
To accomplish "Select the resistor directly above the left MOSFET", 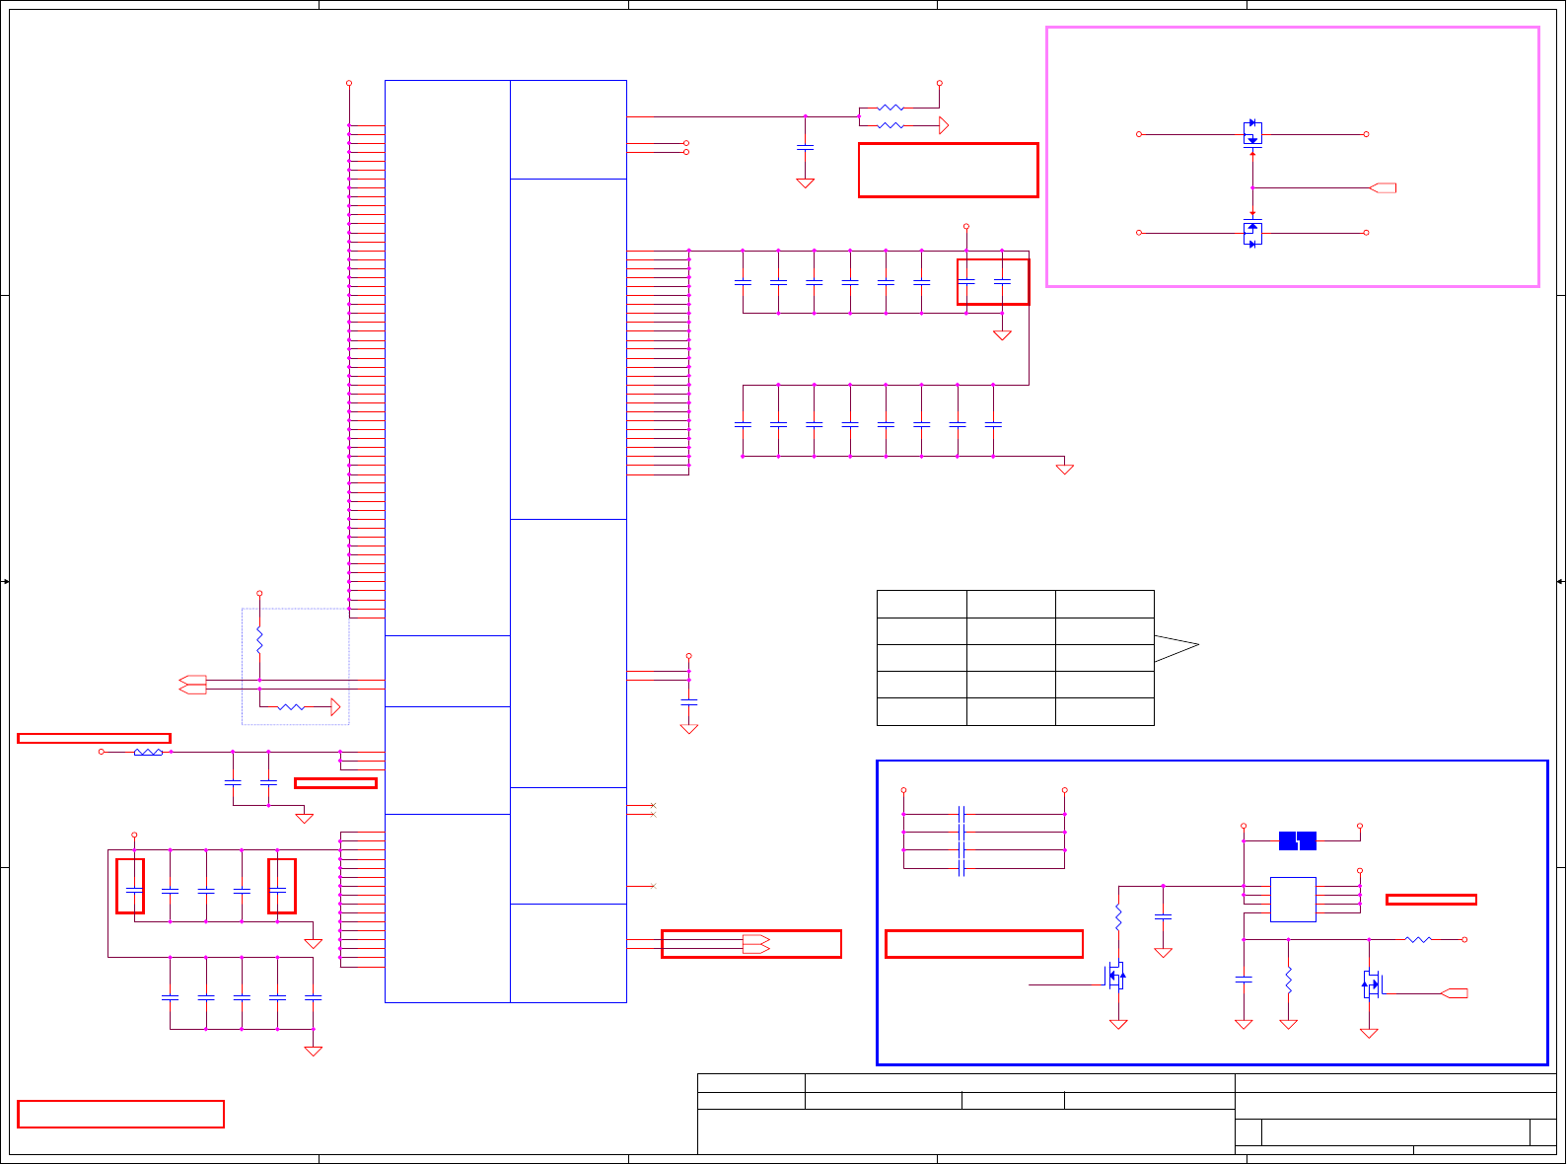I will click(x=1118, y=918).
